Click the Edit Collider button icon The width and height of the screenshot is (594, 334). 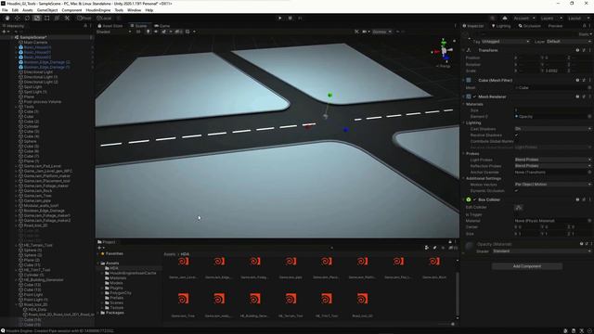pyautogui.click(x=519, y=208)
